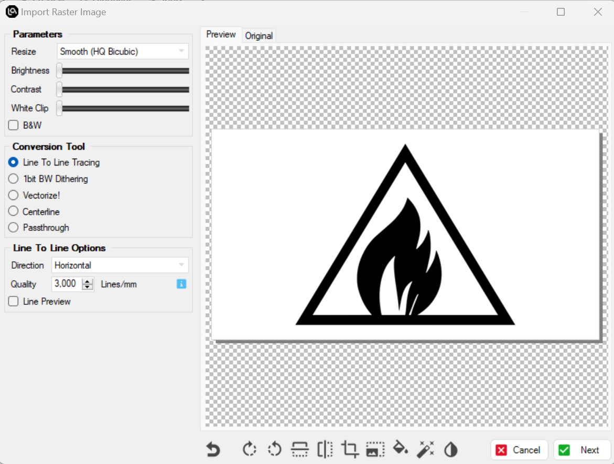This screenshot has width=614, height=464.
Task: Select the crop tool icon
Action: (350, 449)
